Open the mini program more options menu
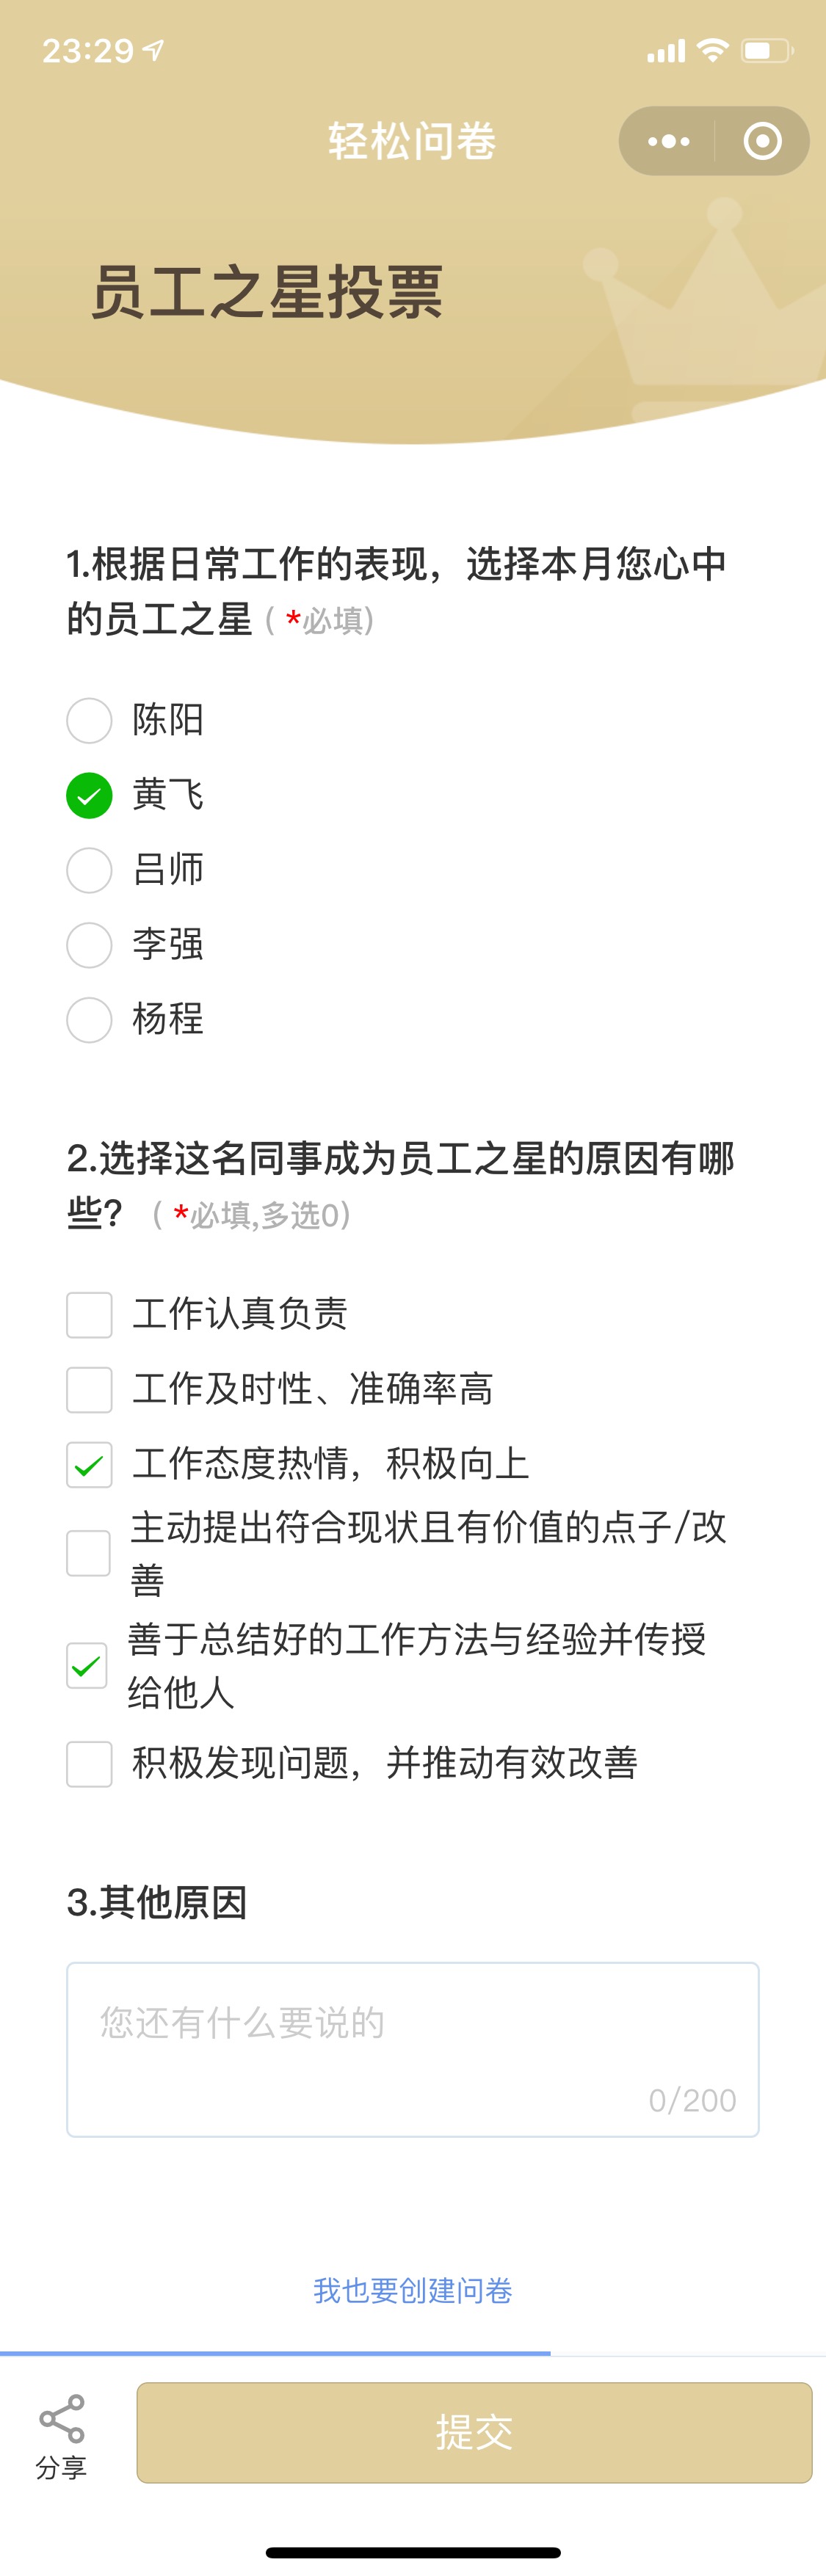This screenshot has width=826, height=2576. pos(668,141)
